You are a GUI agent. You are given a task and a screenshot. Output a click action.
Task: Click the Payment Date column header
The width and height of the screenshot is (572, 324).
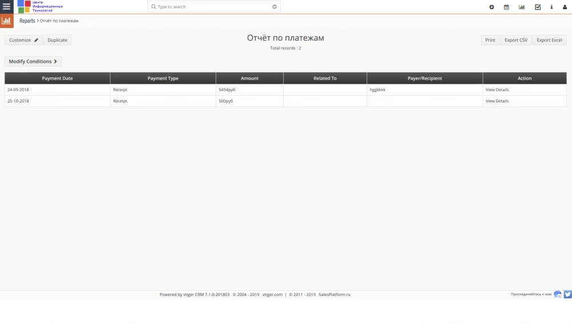click(x=57, y=78)
